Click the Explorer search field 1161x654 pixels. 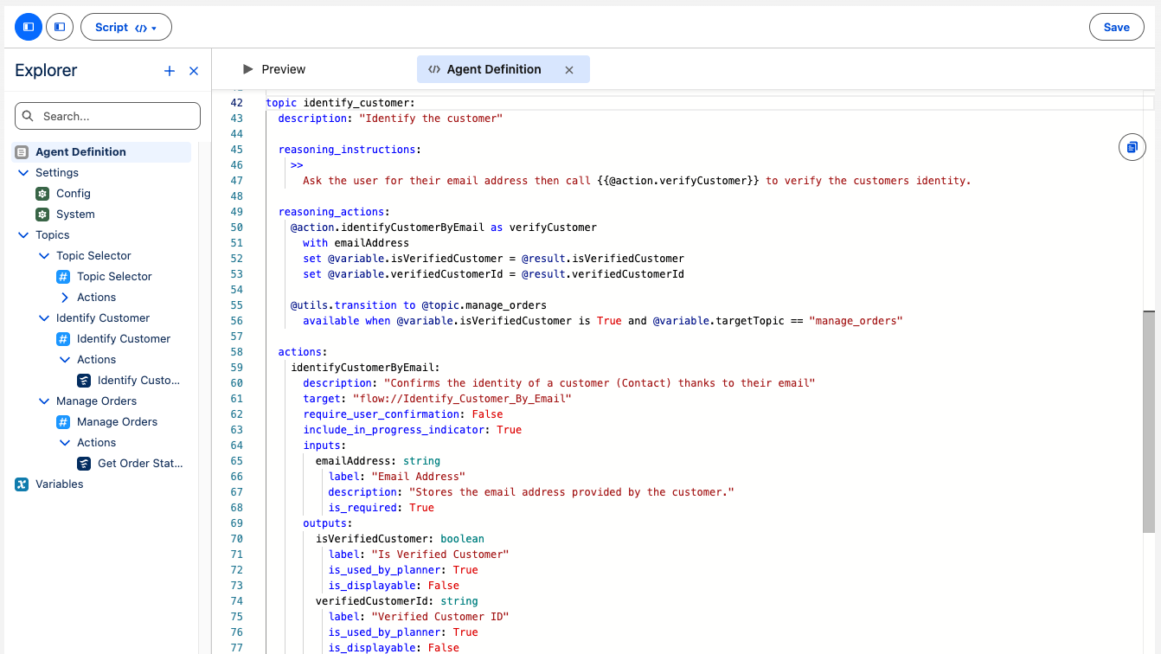coord(106,116)
